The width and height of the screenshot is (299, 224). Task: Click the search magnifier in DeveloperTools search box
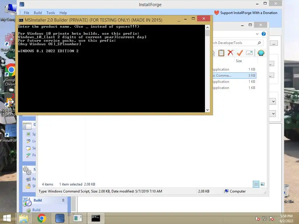pos(259,43)
